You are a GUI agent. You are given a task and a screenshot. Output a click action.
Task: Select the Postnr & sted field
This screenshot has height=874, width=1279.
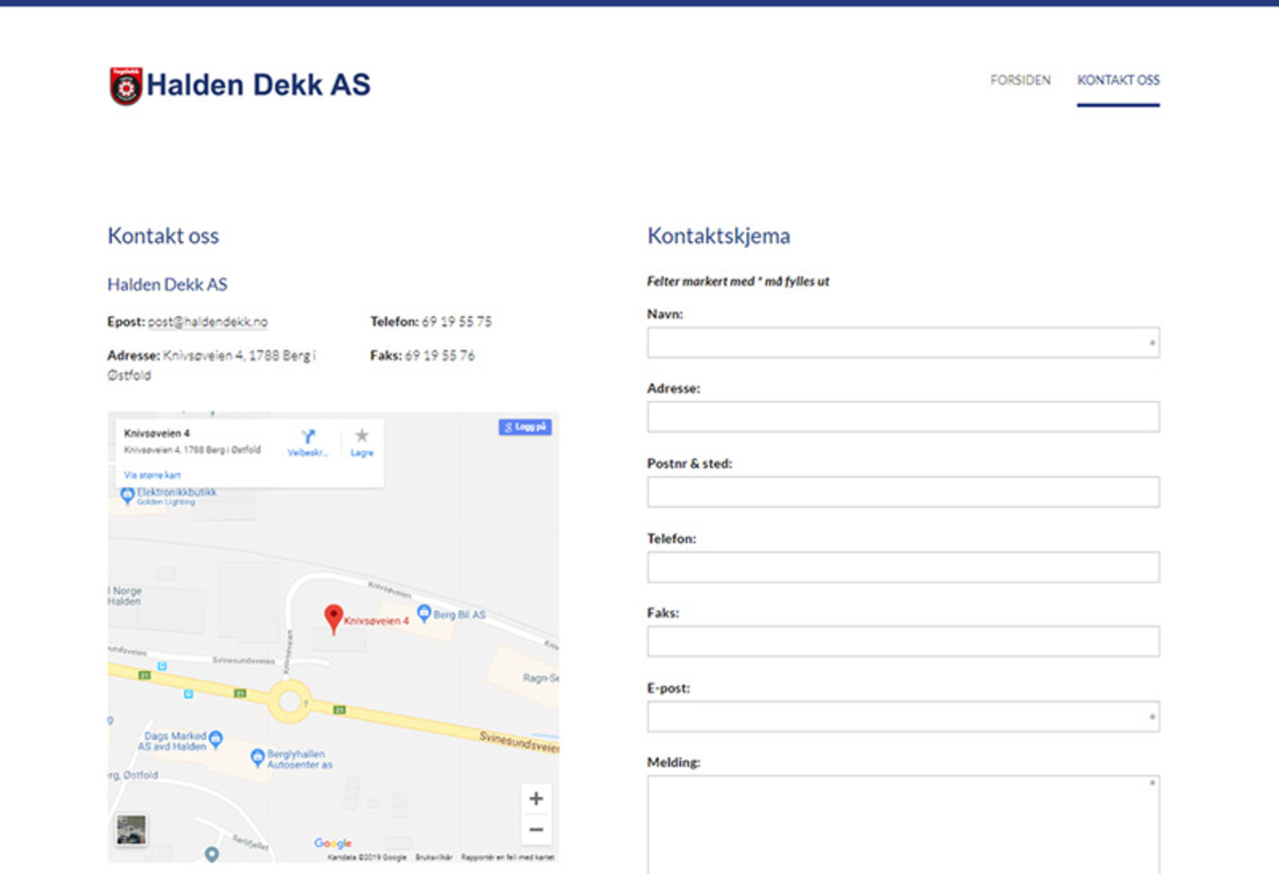[x=903, y=492]
